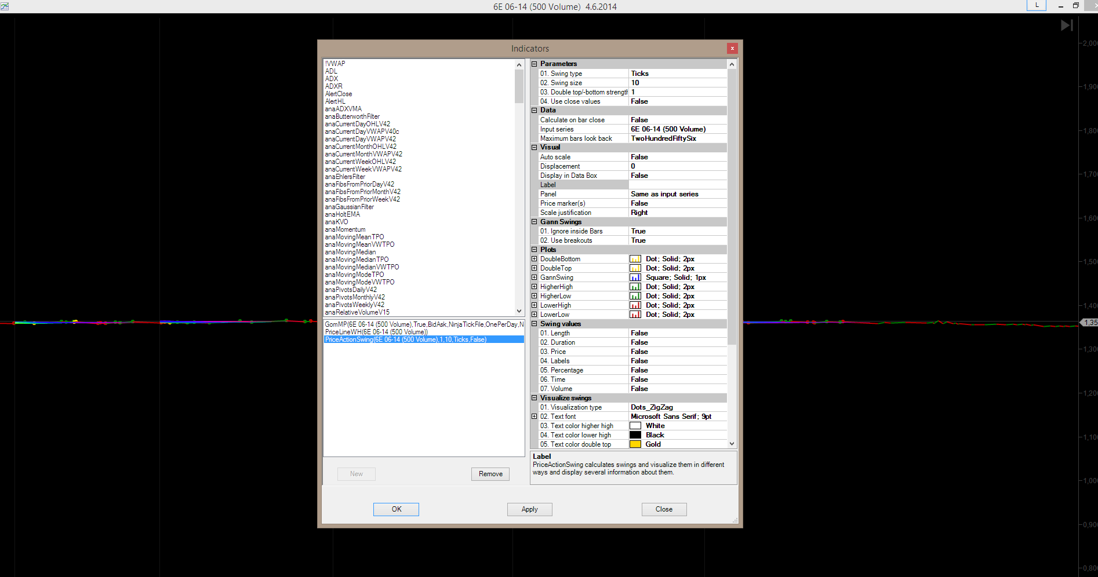
Task: Click the empty Label value field
Action: [678, 185]
